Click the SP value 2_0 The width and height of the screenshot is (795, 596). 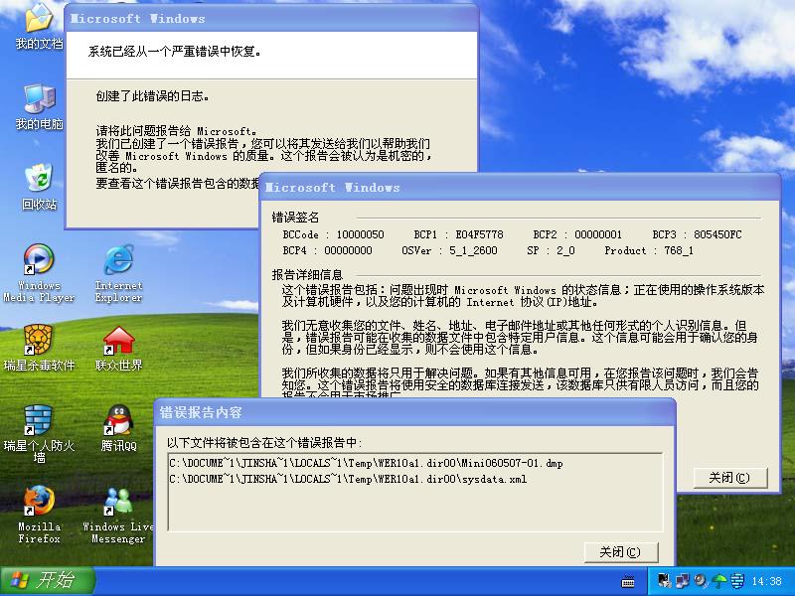[565, 250]
